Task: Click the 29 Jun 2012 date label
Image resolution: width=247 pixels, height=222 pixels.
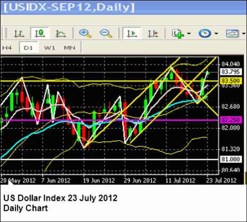Action: point(140,181)
